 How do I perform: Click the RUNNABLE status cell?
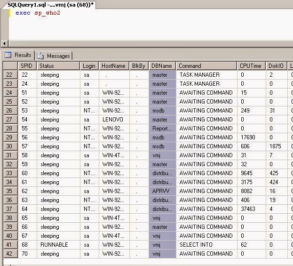click(x=58, y=245)
